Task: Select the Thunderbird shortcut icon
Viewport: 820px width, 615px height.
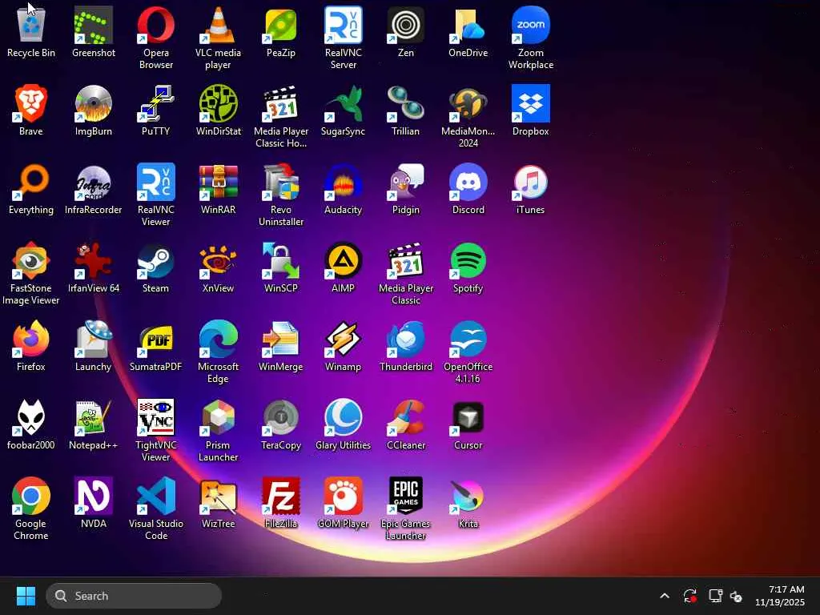Action: point(405,340)
